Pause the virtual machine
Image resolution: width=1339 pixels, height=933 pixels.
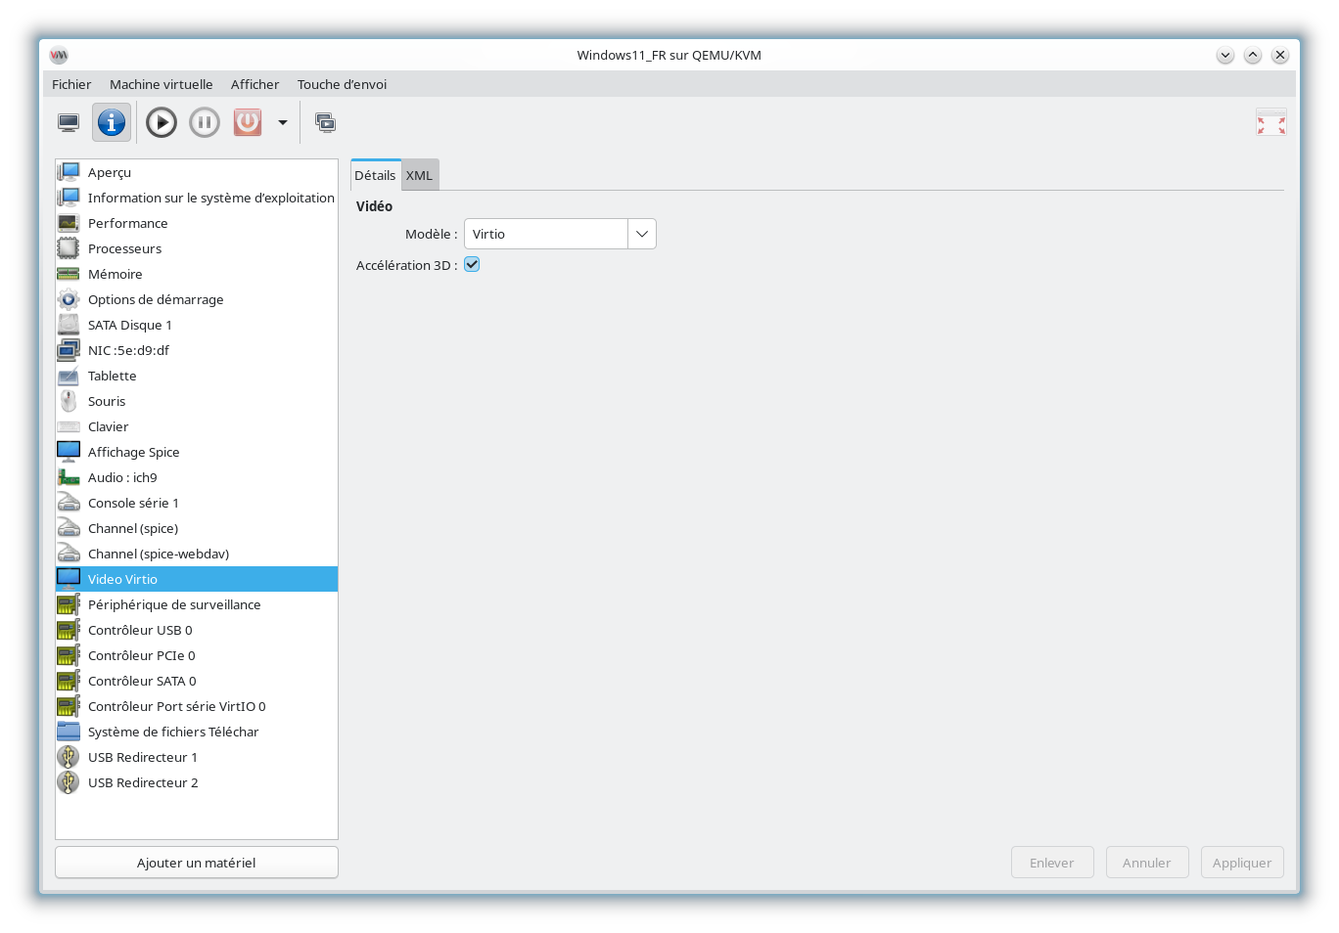tap(205, 122)
